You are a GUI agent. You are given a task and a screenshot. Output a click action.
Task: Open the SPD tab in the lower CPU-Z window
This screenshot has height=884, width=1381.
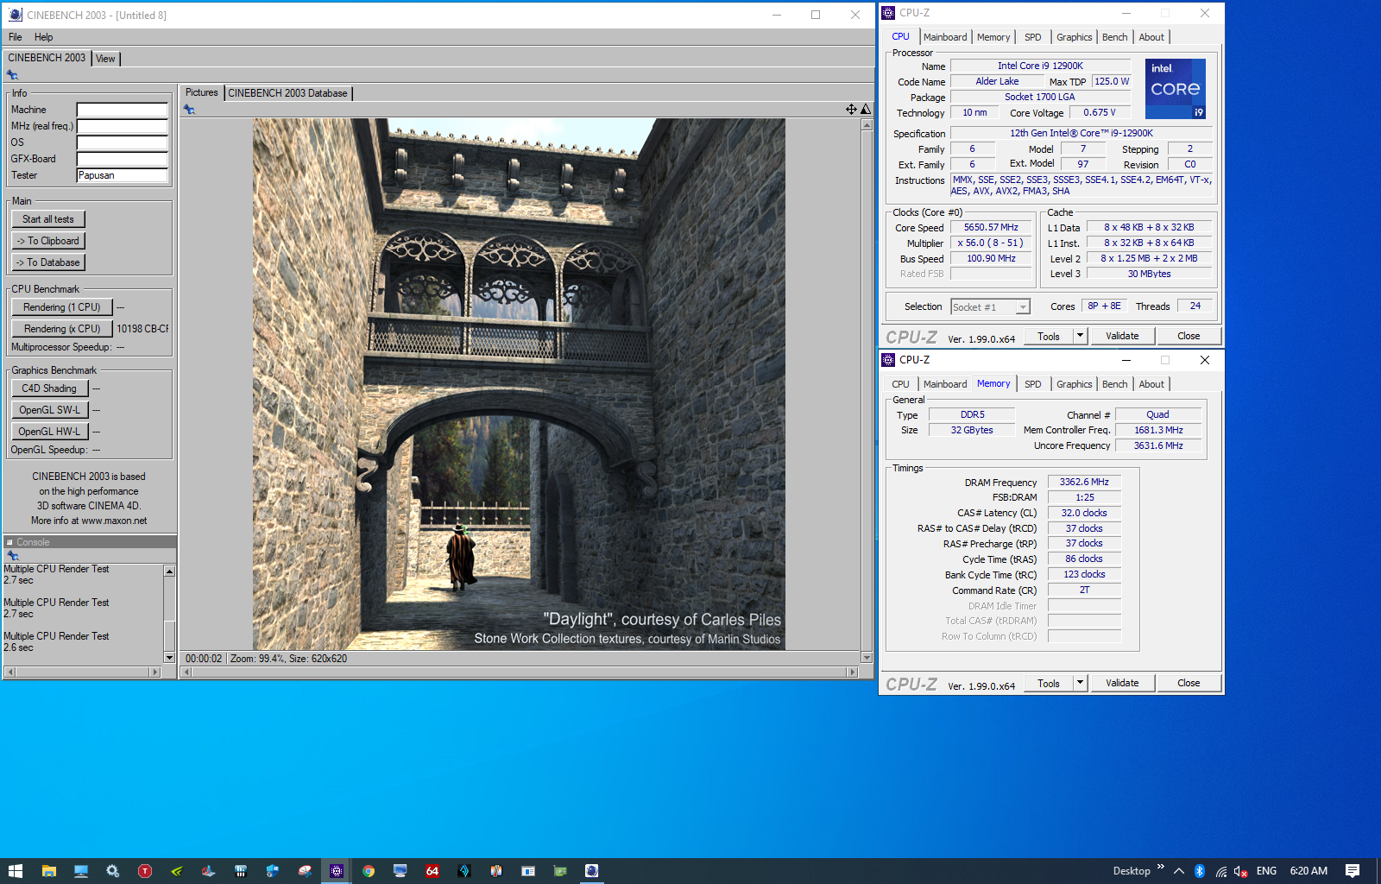point(1033,384)
